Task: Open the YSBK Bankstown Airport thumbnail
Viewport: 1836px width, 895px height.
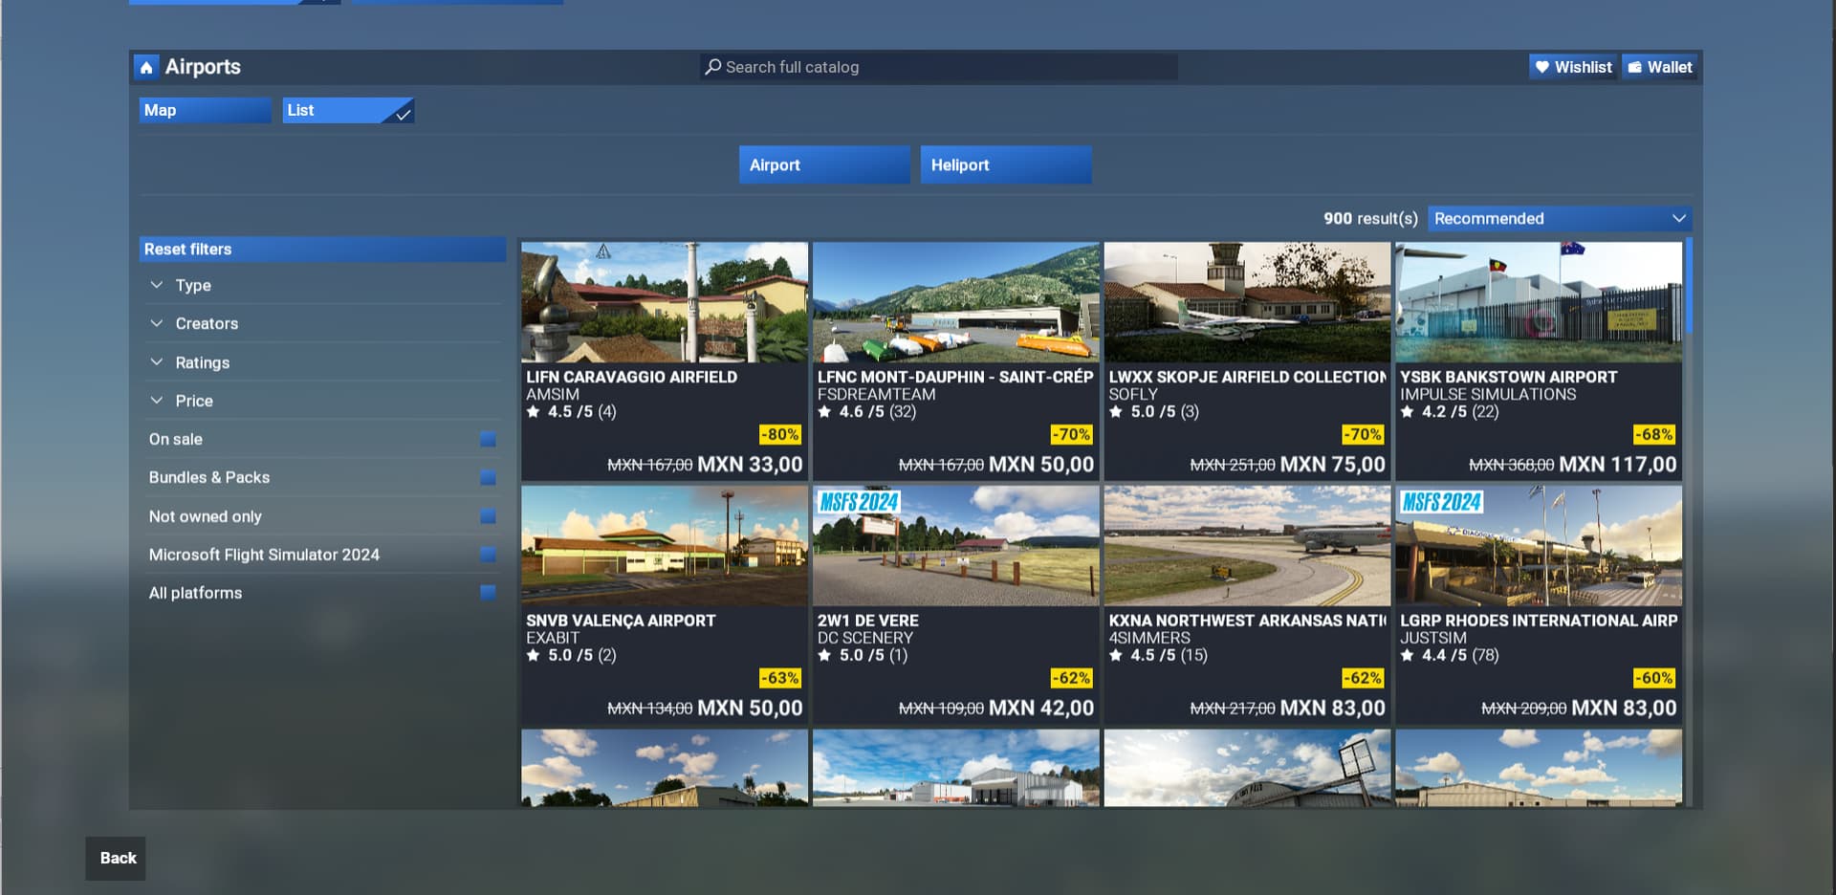Action: click(x=1539, y=302)
